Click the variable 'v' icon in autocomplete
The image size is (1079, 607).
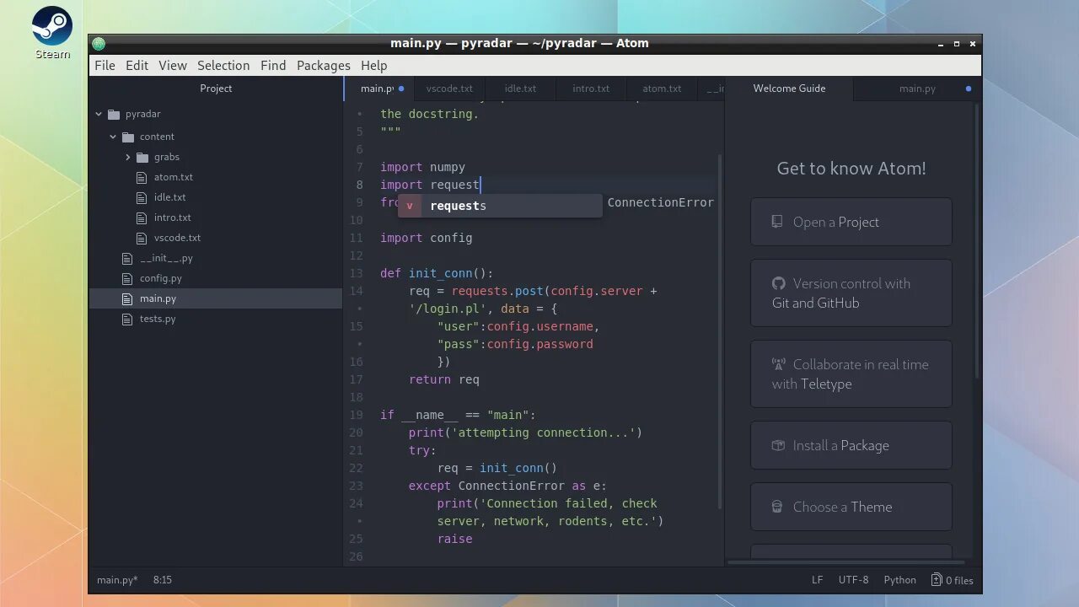click(x=410, y=206)
